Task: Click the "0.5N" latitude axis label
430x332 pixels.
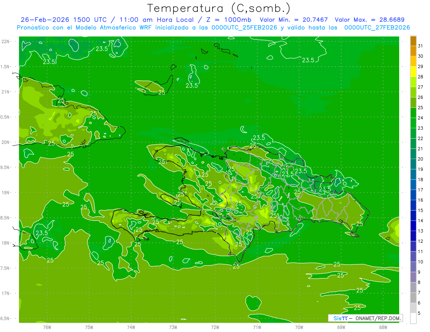Action: pos(5,117)
